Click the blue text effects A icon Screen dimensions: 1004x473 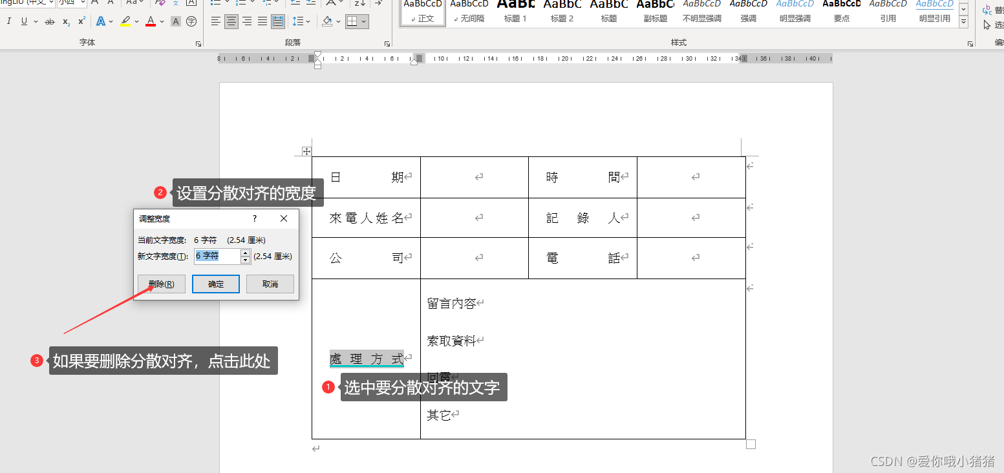click(x=101, y=22)
